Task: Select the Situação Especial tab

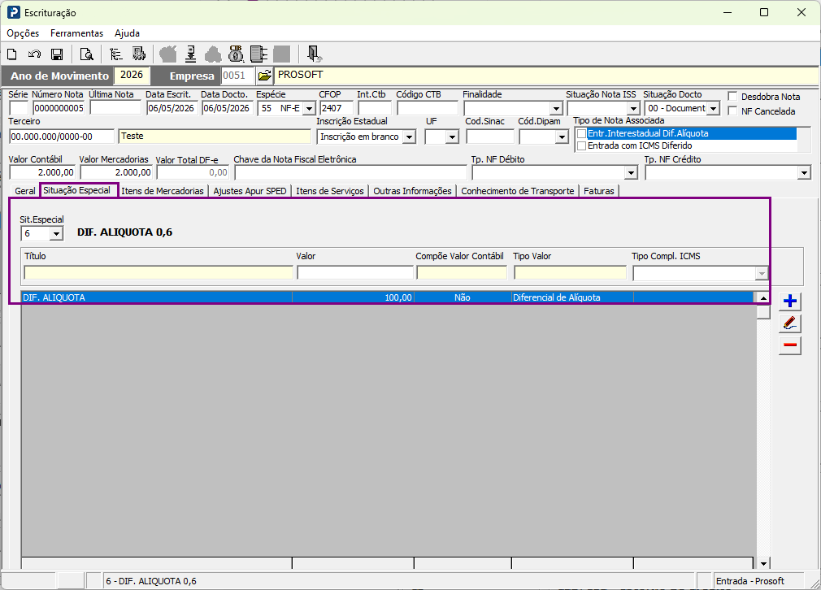Action: tap(77, 190)
